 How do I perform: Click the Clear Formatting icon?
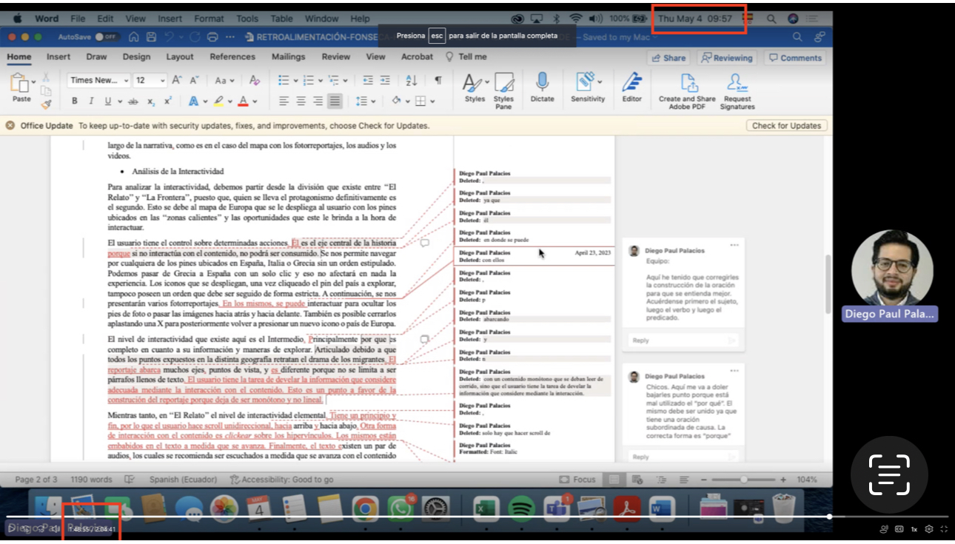(x=255, y=81)
